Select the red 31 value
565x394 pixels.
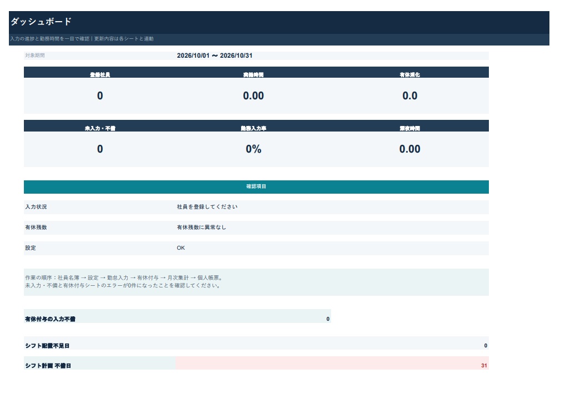tap(484, 366)
